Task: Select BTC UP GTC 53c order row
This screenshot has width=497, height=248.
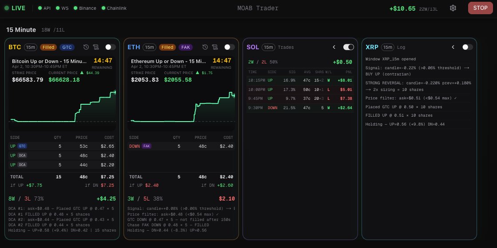Action: pos(63,146)
